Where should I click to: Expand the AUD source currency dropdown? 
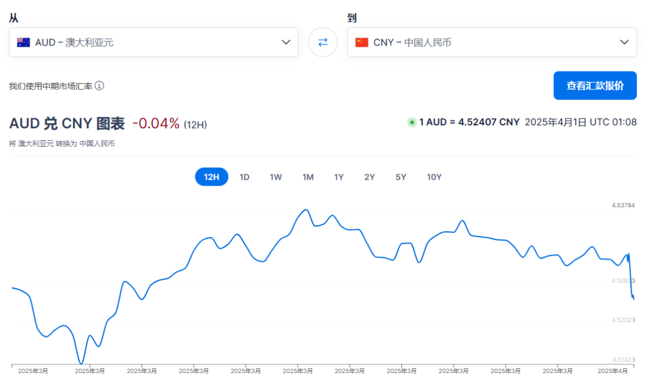153,42
